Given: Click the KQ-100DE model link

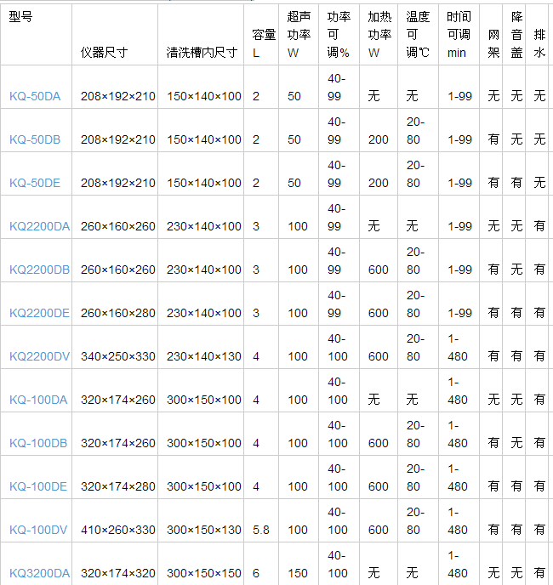Looking at the screenshot, I should (38, 486).
